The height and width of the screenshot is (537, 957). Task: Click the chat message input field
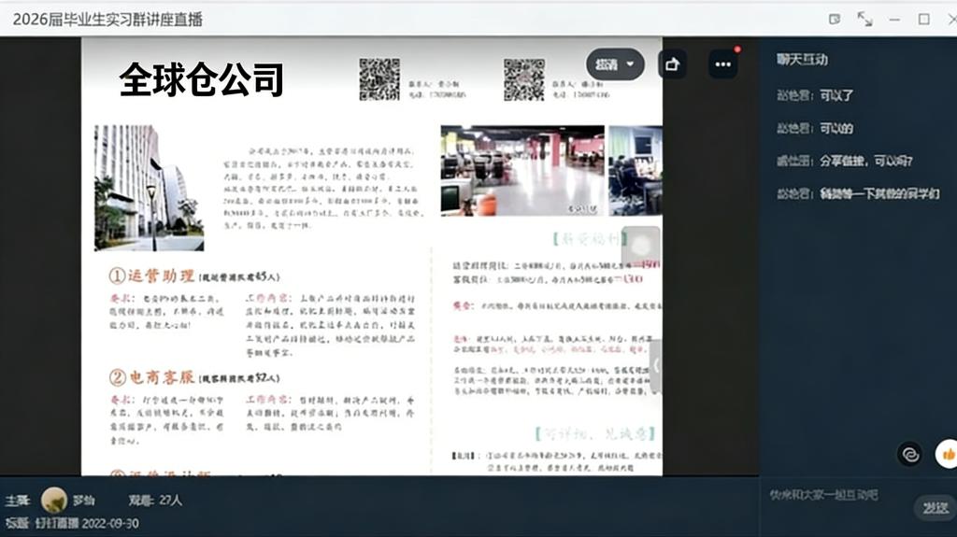pos(832,495)
